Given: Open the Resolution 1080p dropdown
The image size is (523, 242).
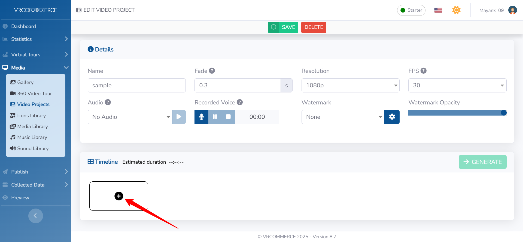Looking at the screenshot, I should click(x=350, y=85).
